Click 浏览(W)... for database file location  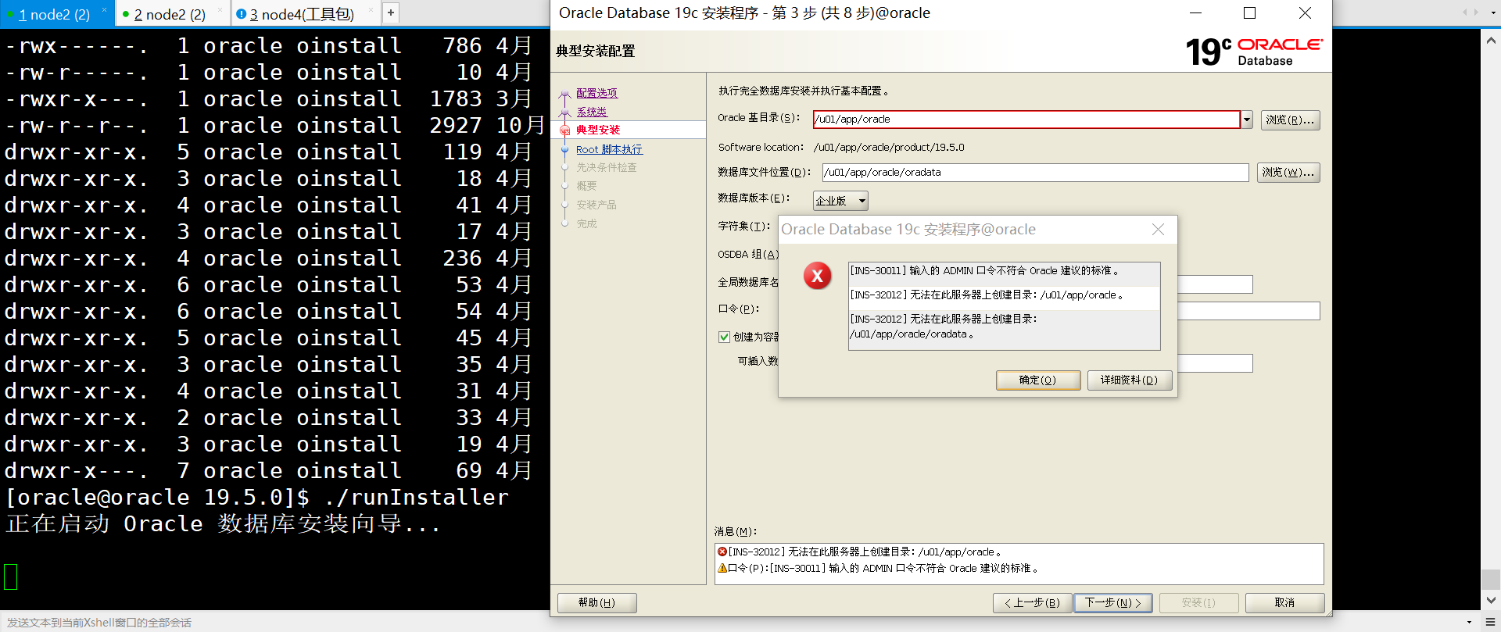tap(1288, 173)
